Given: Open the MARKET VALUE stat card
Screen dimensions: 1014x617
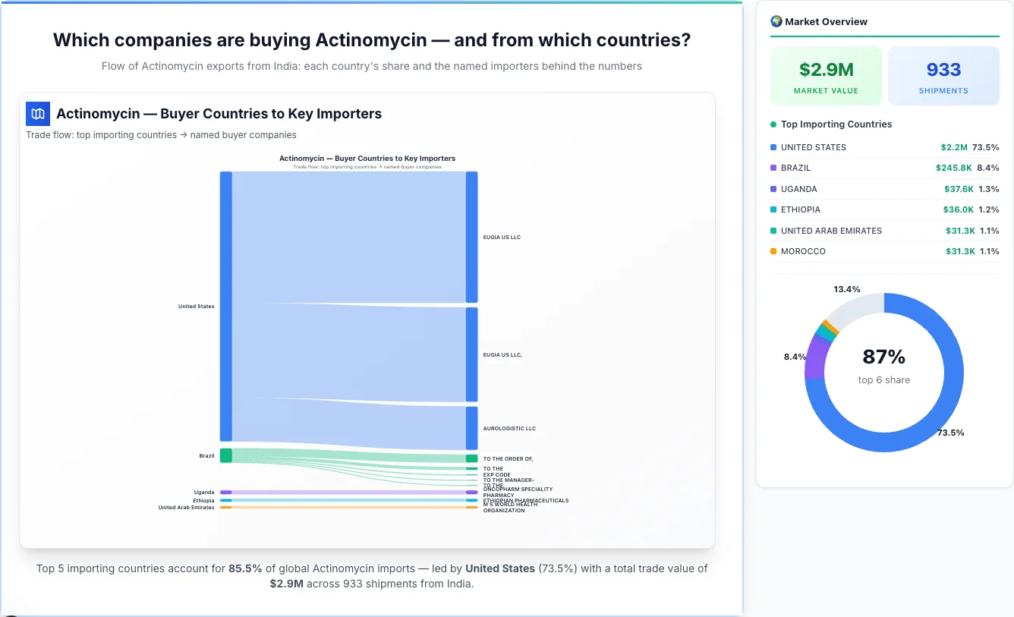Looking at the screenshot, I should click(x=826, y=75).
